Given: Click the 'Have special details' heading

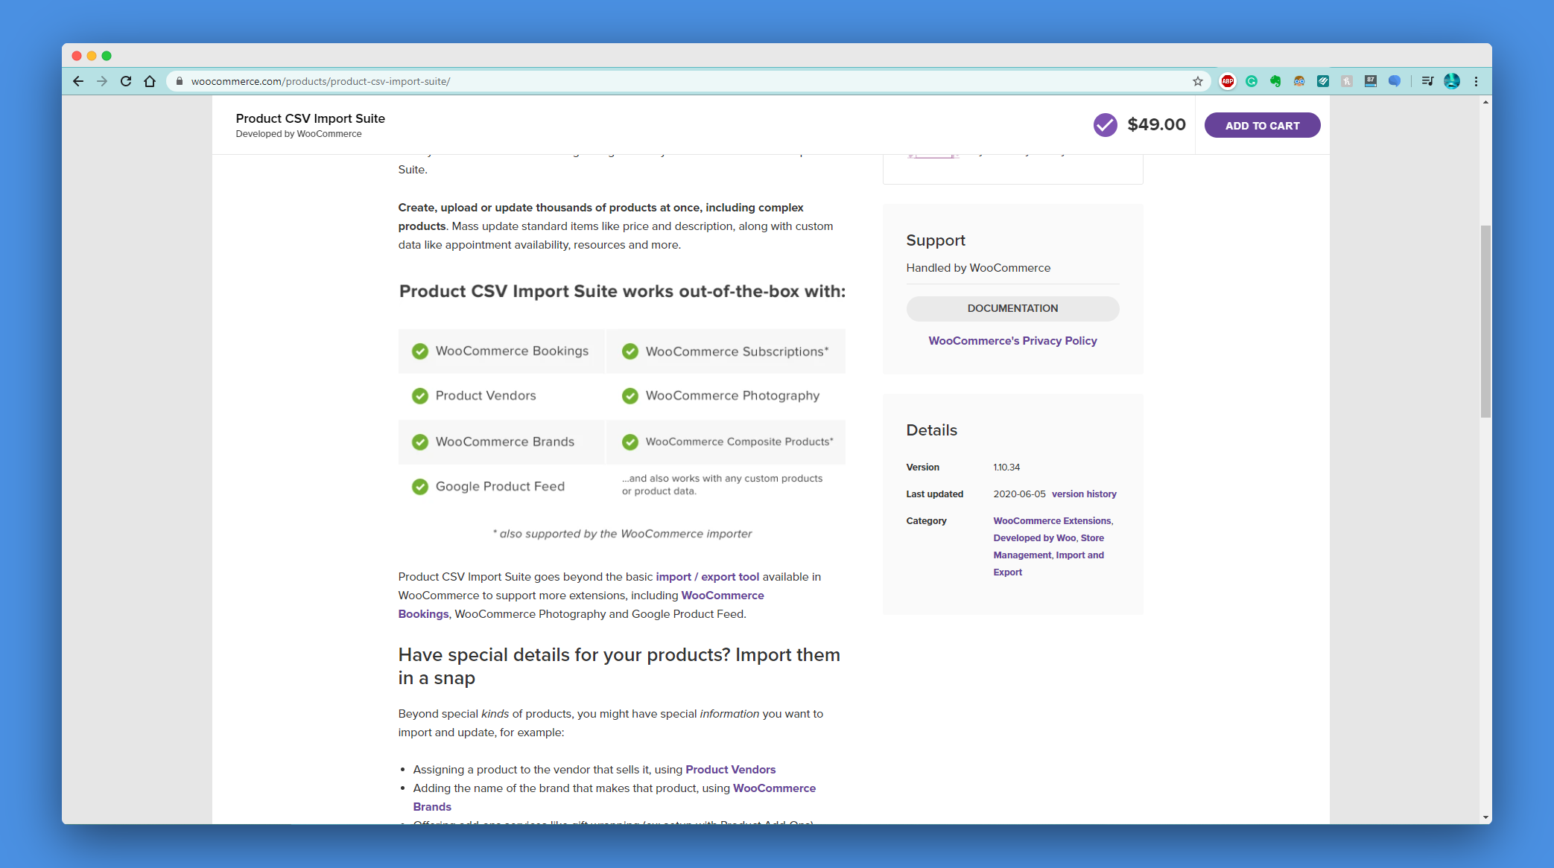Looking at the screenshot, I should coord(619,666).
